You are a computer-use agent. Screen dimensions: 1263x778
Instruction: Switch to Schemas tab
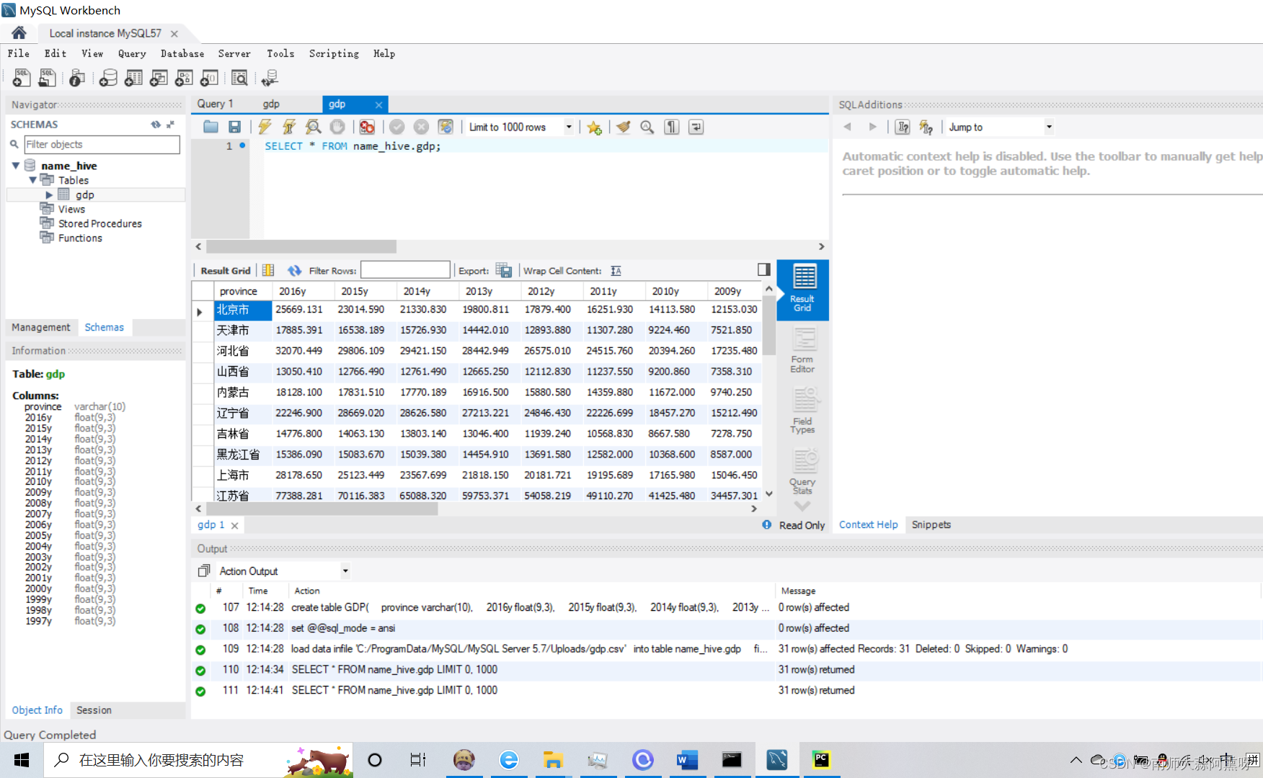pos(105,327)
